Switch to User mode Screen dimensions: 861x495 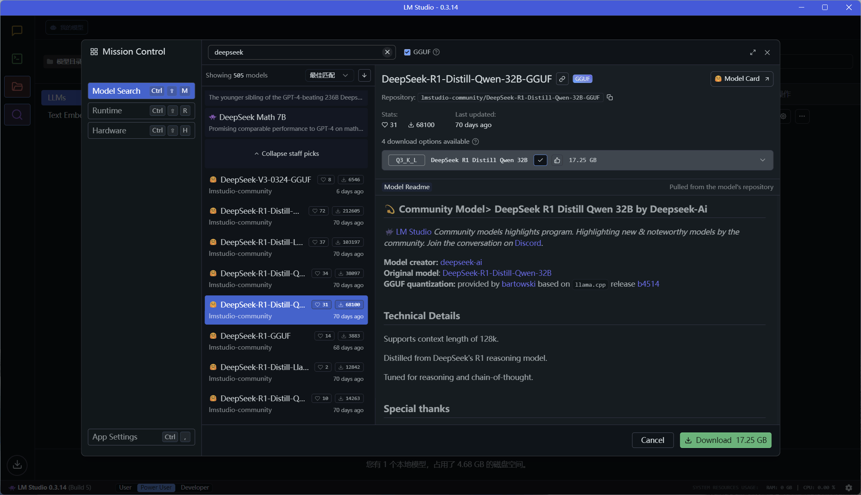125,487
